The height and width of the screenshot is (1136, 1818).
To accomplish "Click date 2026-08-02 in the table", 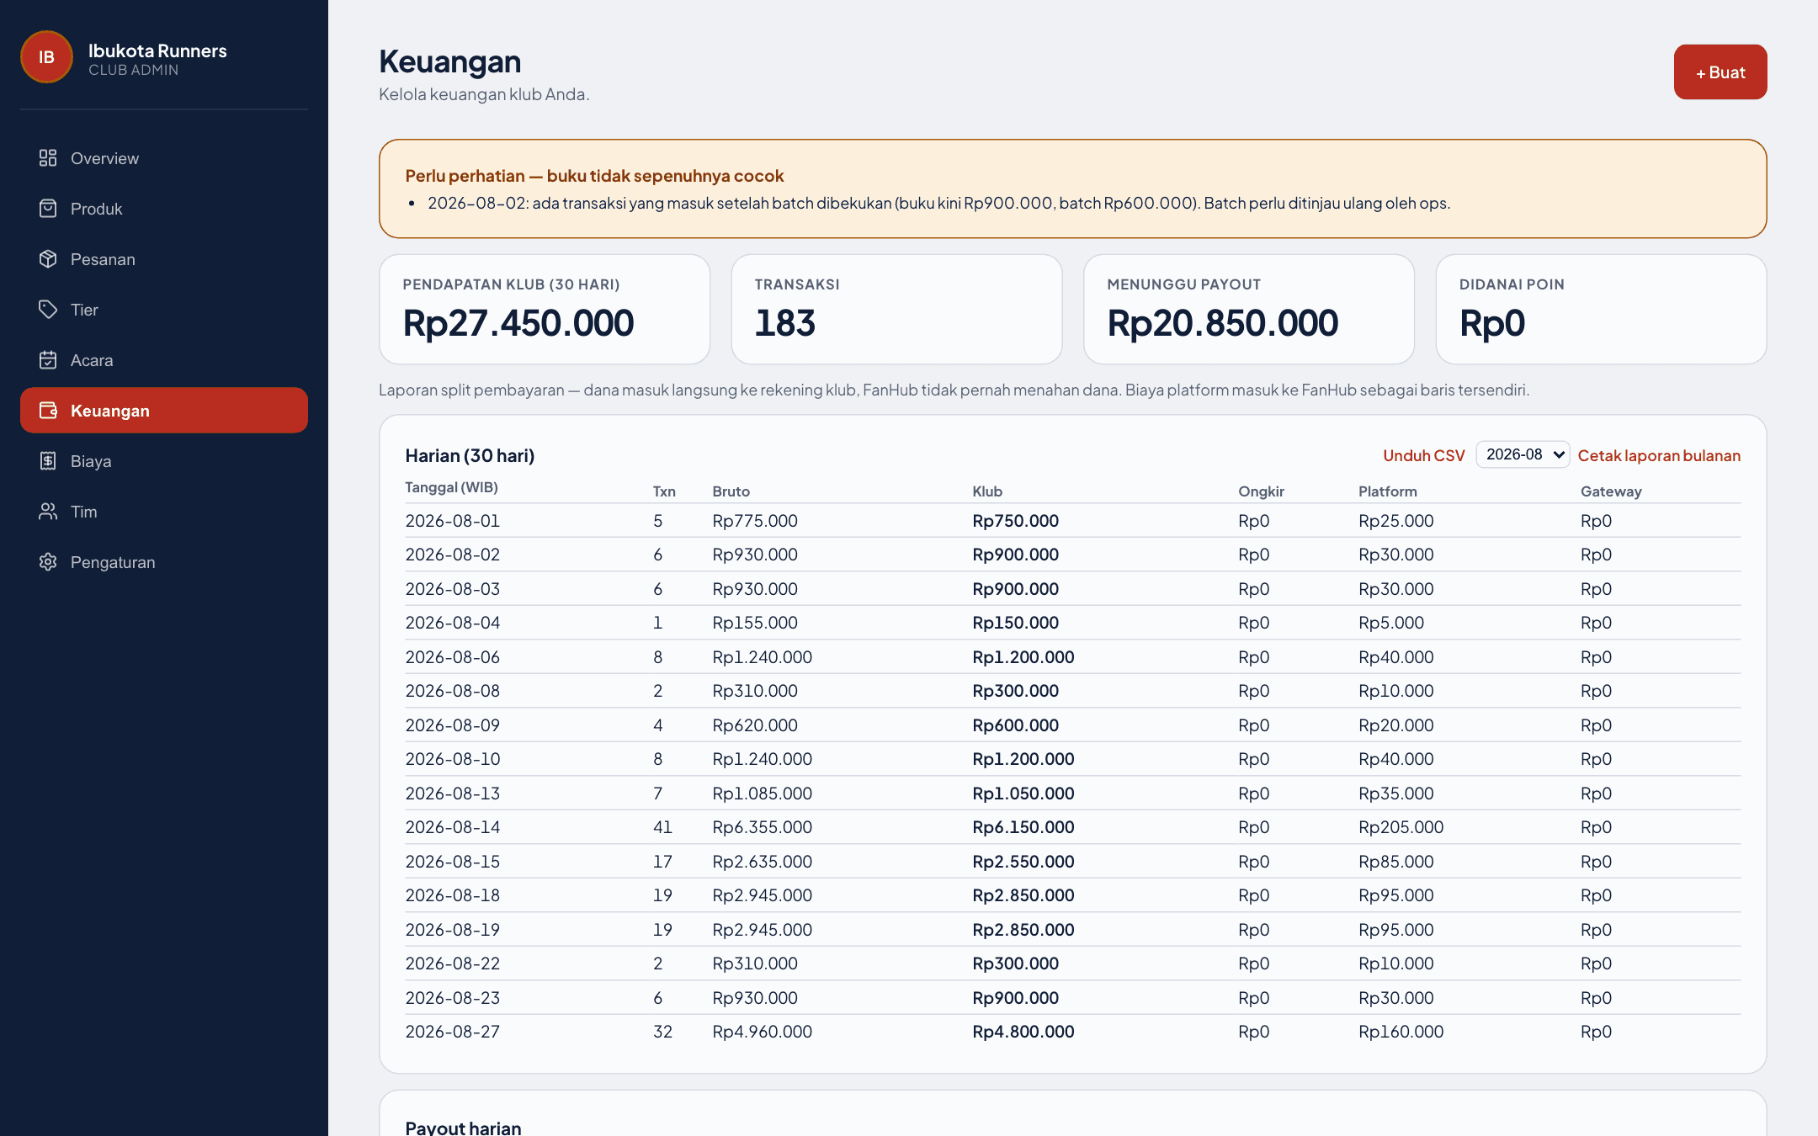I will coord(453,555).
